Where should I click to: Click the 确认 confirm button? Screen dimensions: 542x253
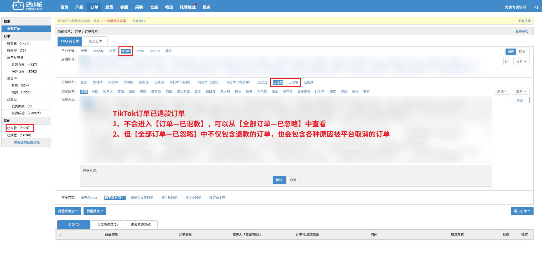(x=279, y=180)
